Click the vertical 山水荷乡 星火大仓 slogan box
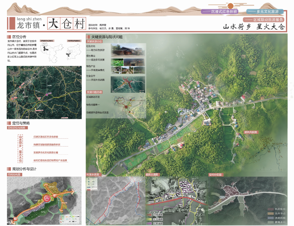The height and width of the screenshot is (226, 294). click(x=21, y=148)
